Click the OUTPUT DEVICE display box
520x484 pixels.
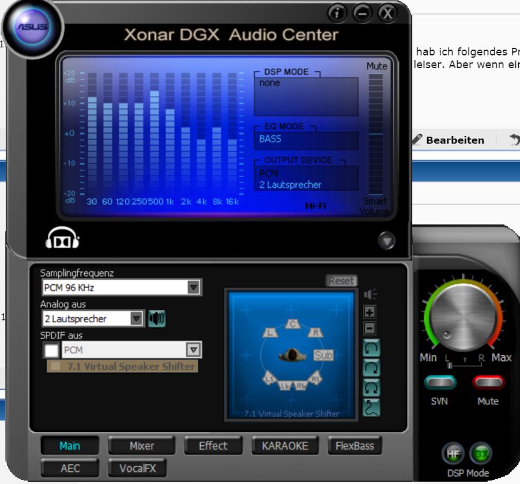pyautogui.click(x=306, y=178)
